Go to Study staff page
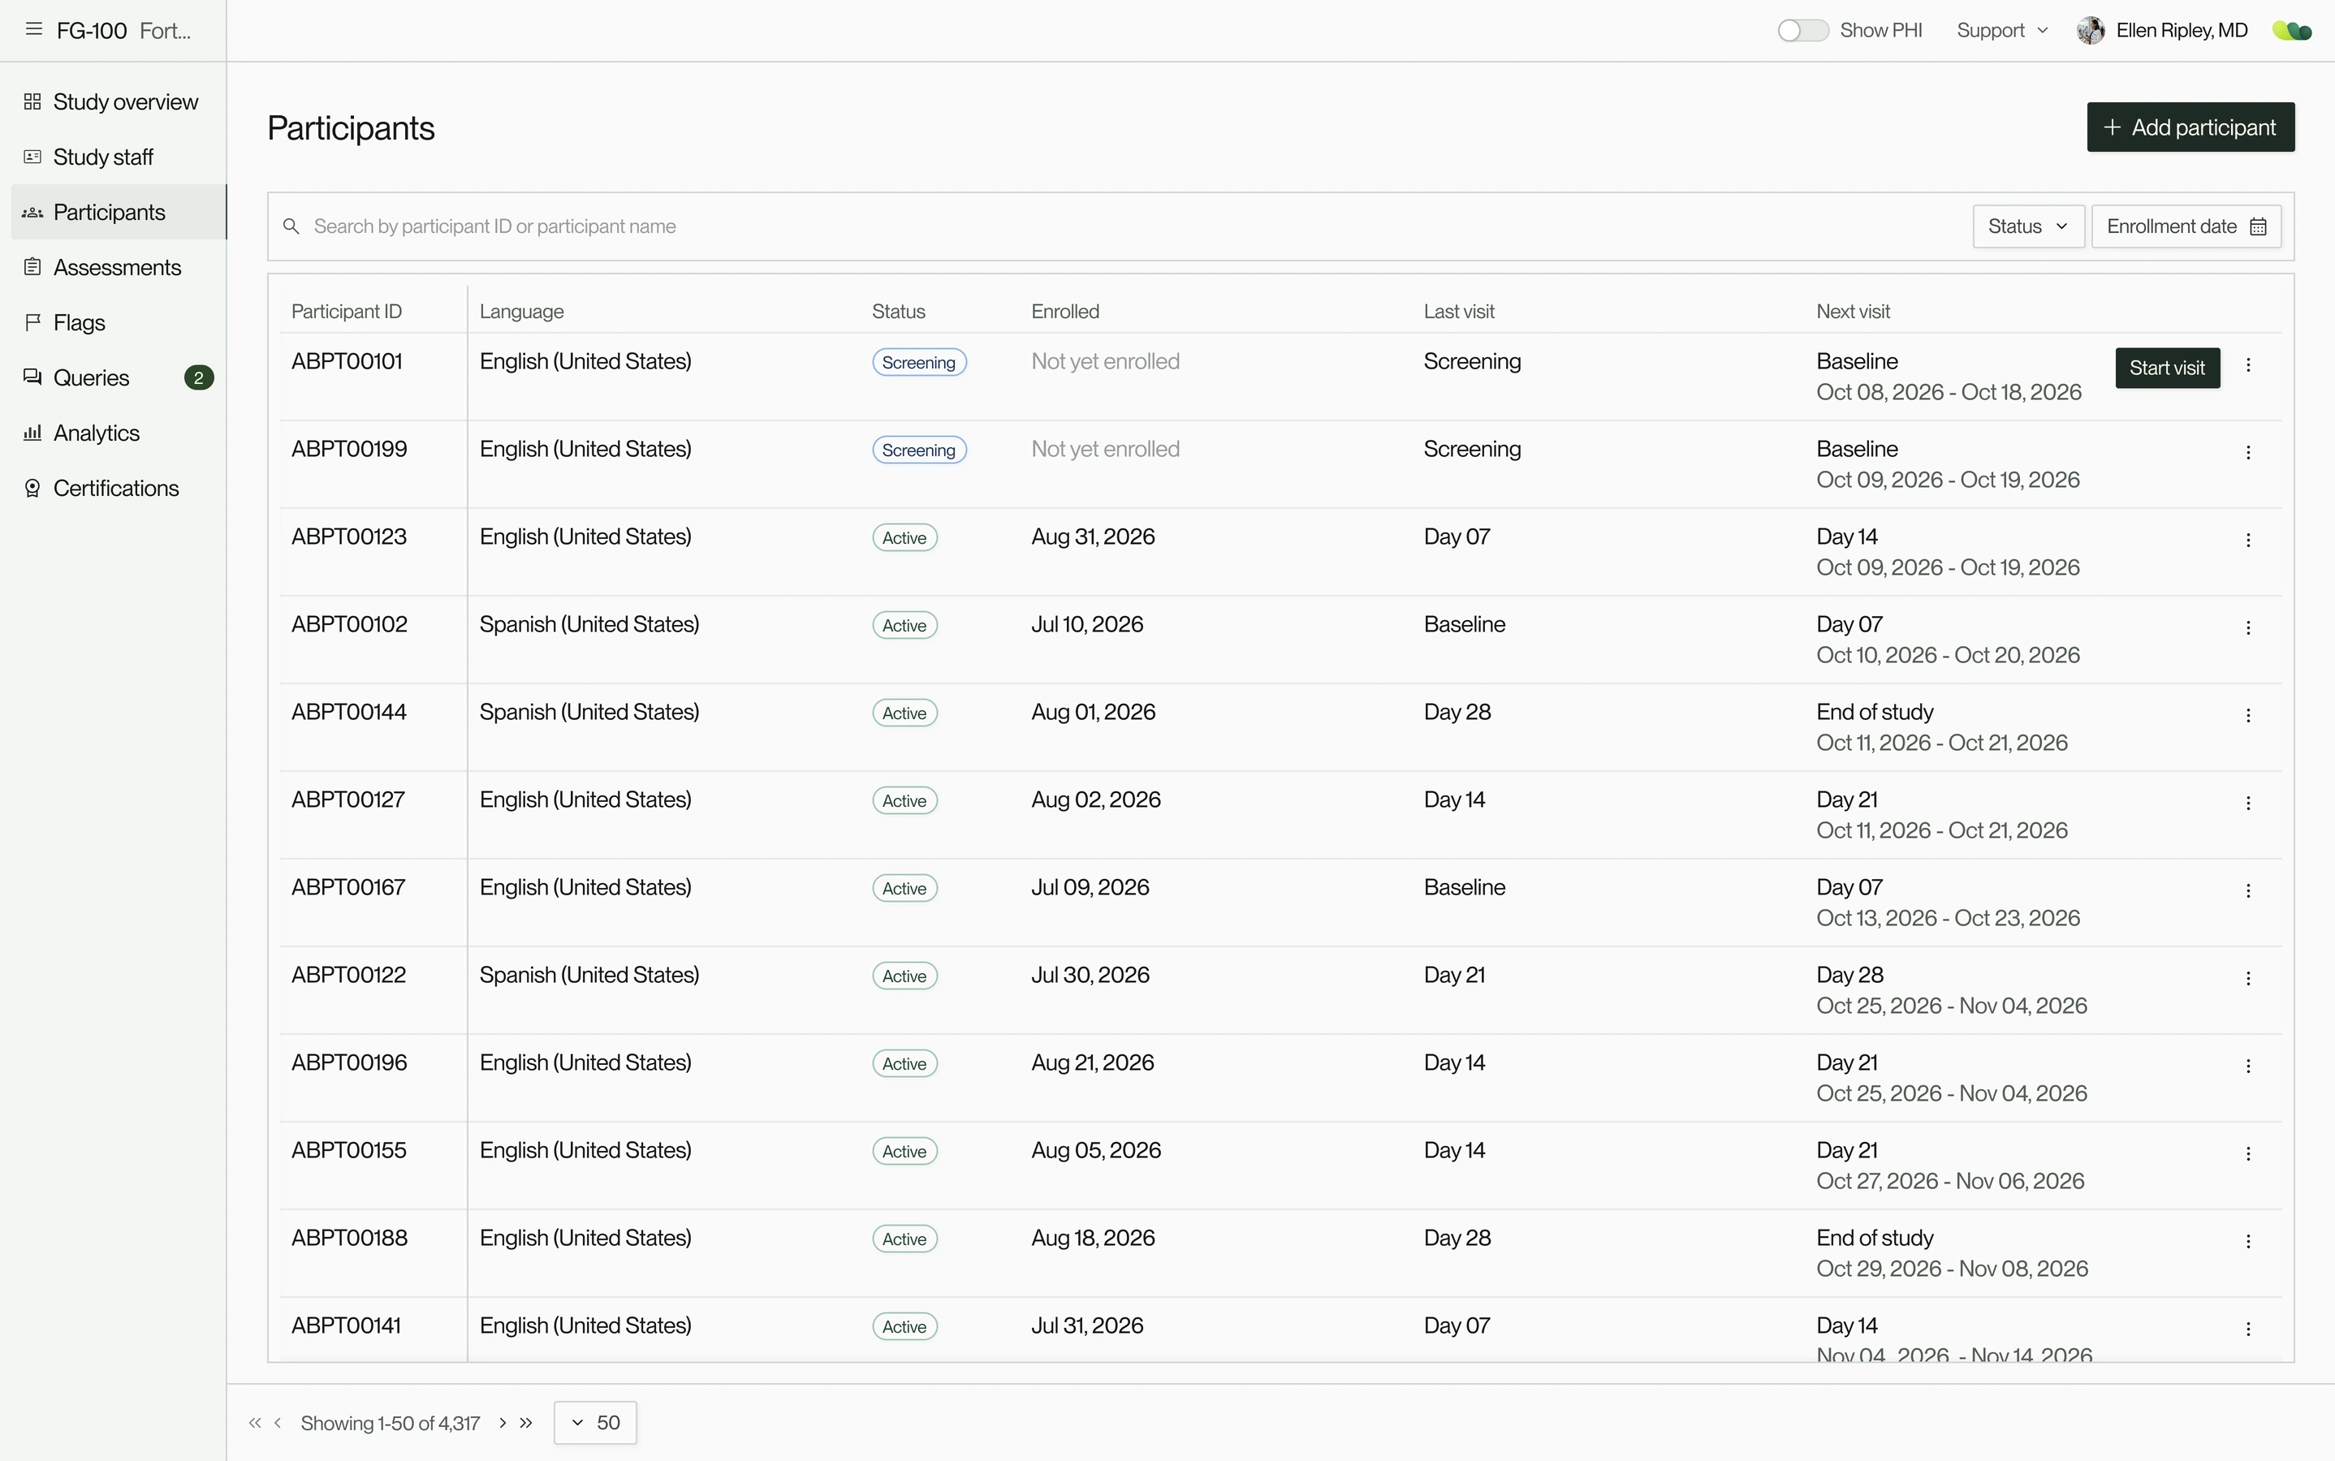Screen dimensions: 2335x1461 point(118,157)
